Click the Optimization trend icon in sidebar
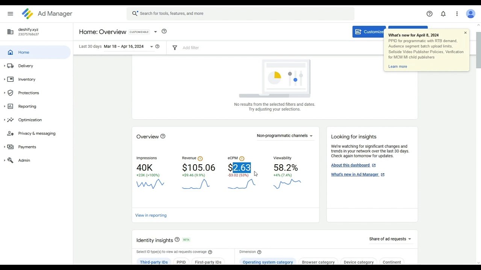The height and width of the screenshot is (270, 481). [x=11, y=120]
